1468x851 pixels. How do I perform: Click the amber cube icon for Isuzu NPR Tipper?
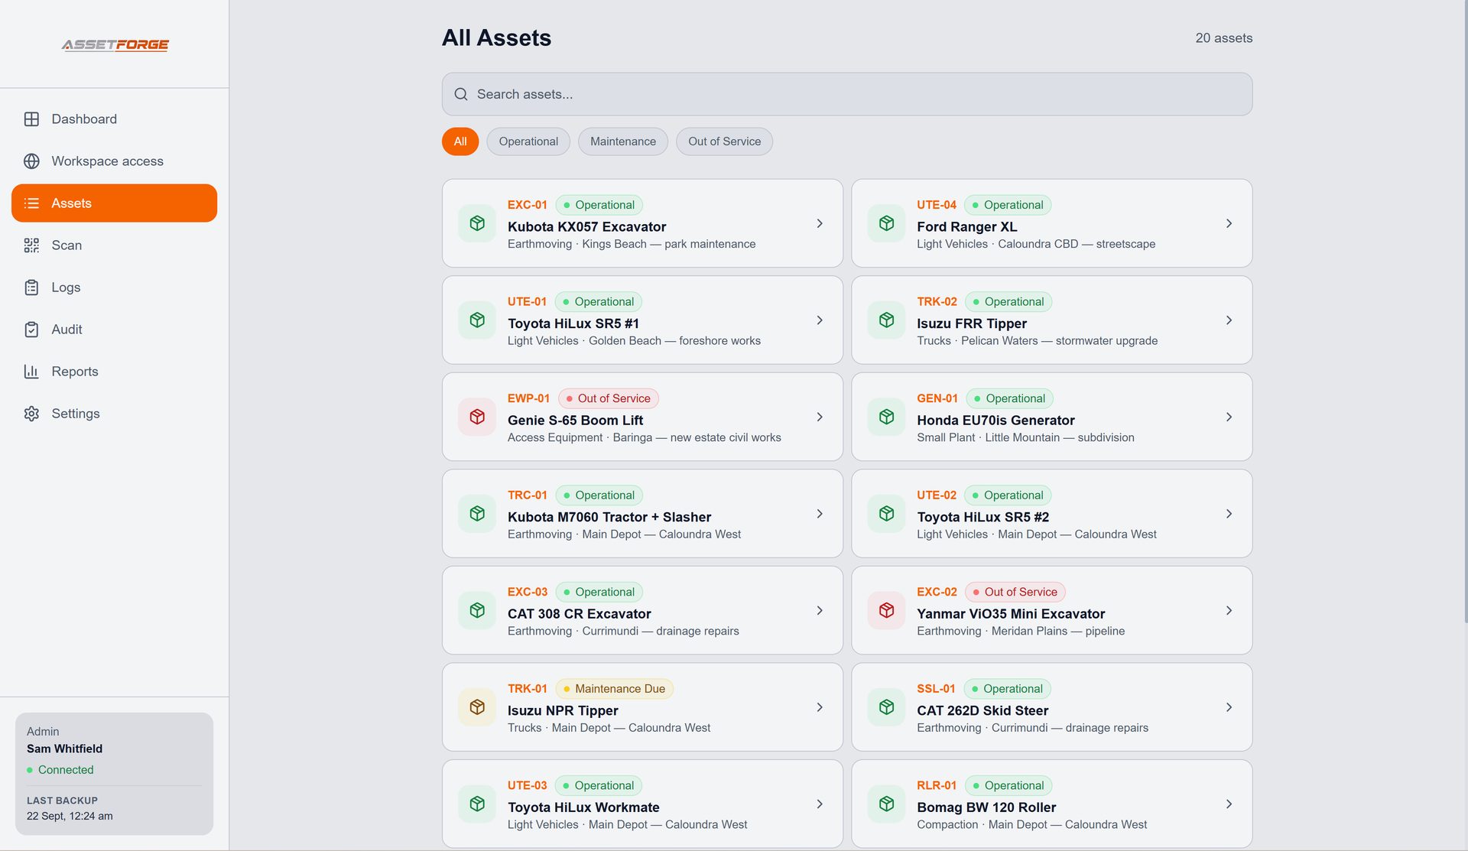click(x=477, y=707)
